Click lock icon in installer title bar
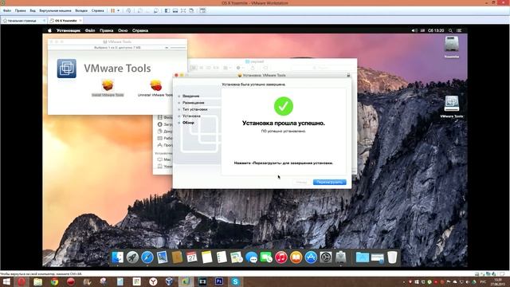The width and height of the screenshot is (510, 287). pos(348,75)
